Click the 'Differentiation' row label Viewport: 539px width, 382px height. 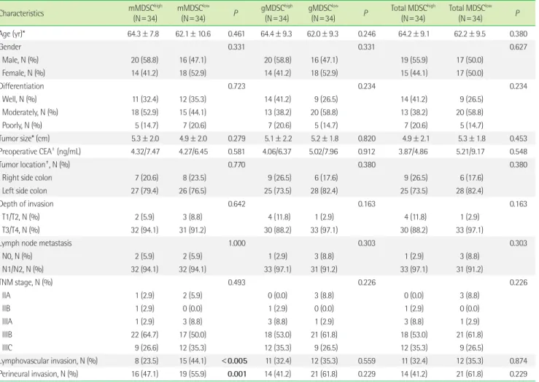pyautogui.click(x=22, y=86)
